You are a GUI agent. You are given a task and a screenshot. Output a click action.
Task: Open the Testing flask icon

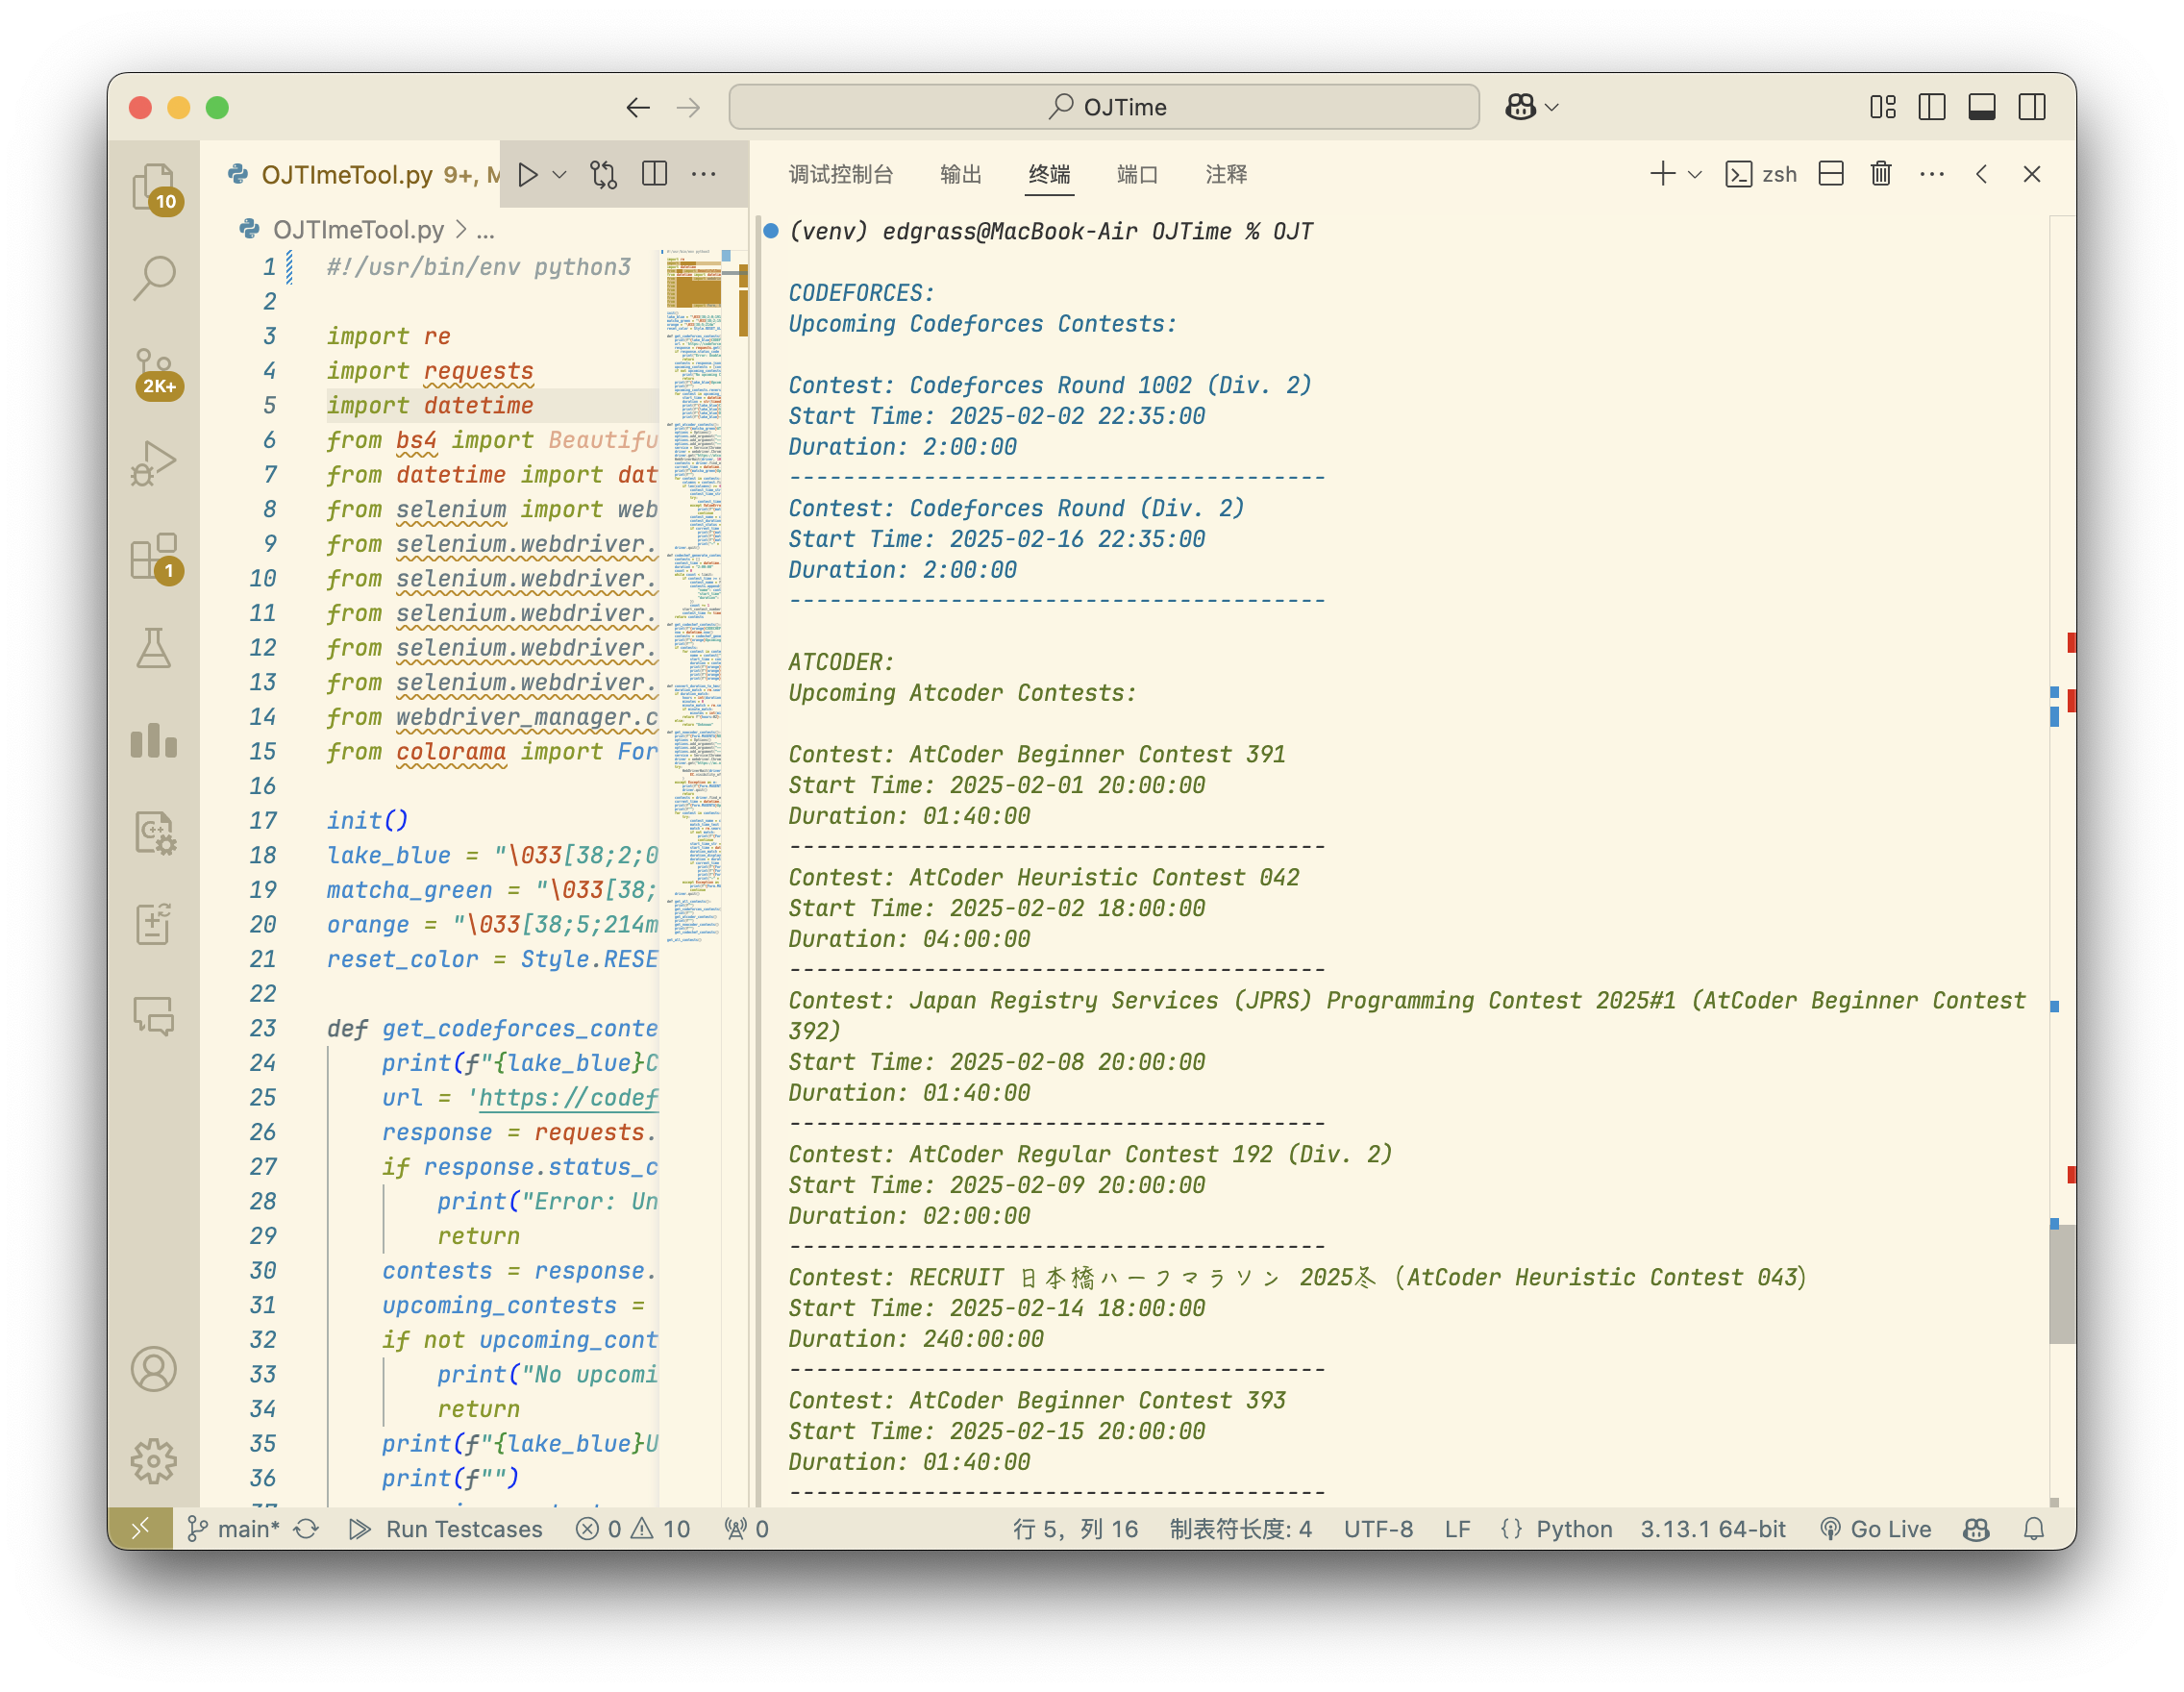tap(154, 648)
